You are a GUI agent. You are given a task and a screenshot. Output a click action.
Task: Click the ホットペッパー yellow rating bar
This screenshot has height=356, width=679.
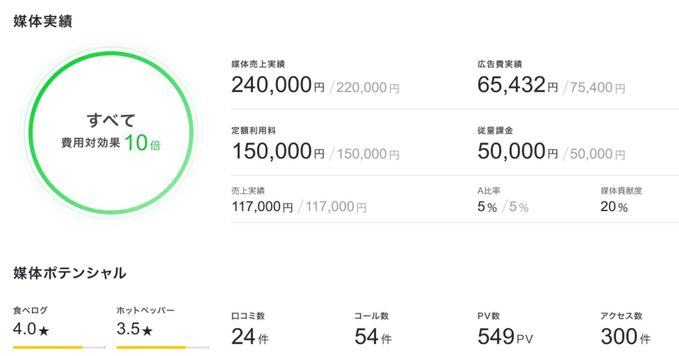click(162, 347)
